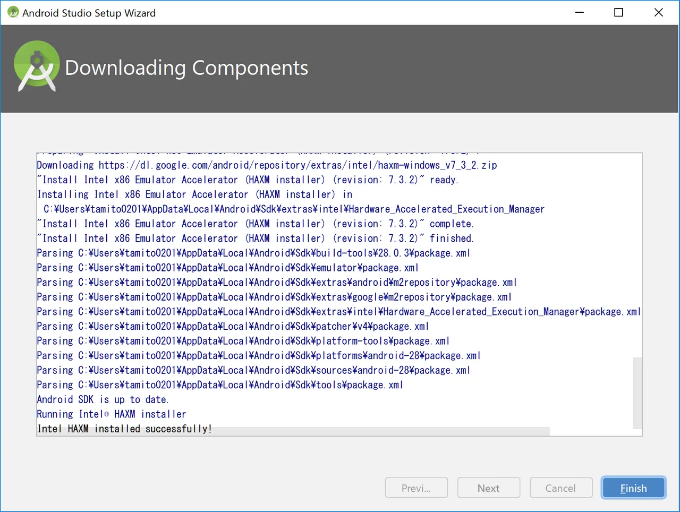The width and height of the screenshot is (680, 512).
Task: Click the Android Studio logo in header
Action: point(37,67)
